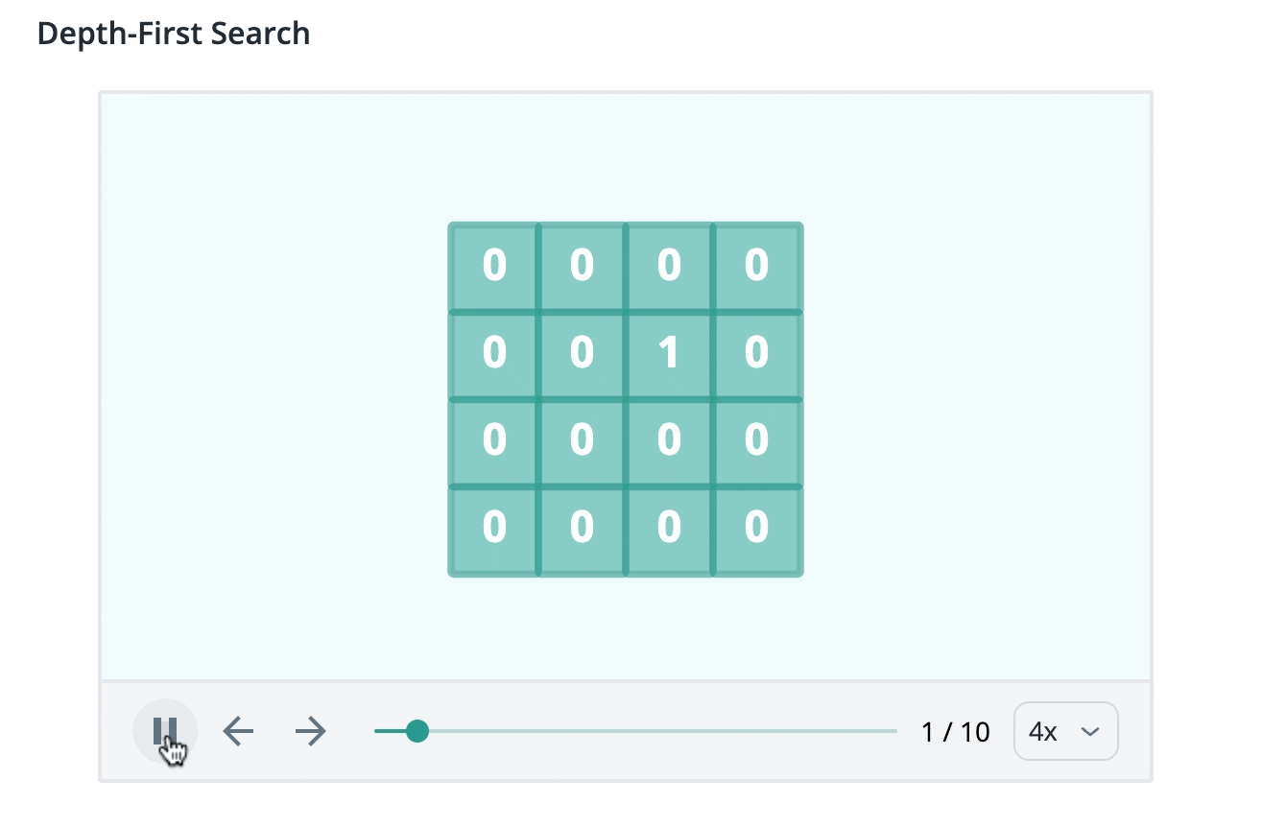Advance one step with the right arrow
Image resolution: width=1262 pixels, height=827 pixels.
point(311,732)
